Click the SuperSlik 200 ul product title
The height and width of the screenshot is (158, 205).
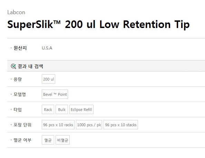98,25
